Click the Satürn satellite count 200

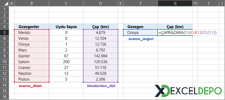[66, 62]
